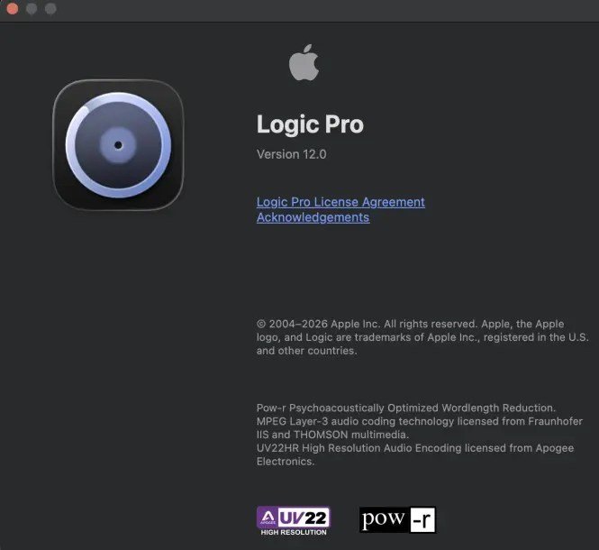Click the HIGH RESOLUTION label under UV22
This screenshot has width=599, height=550.
tap(294, 532)
